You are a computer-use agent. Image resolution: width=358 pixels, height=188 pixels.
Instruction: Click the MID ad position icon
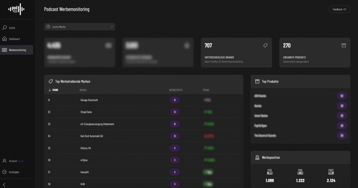[x=300, y=171]
